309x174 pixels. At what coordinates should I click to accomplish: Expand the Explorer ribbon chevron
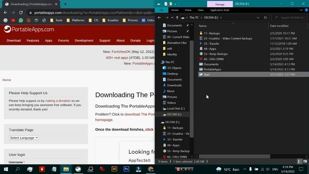click(x=301, y=10)
